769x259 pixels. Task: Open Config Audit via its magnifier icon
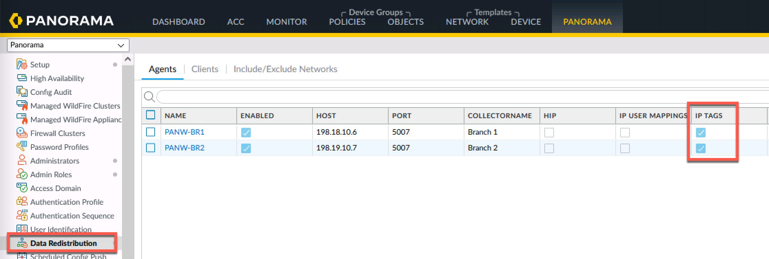click(x=22, y=92)
